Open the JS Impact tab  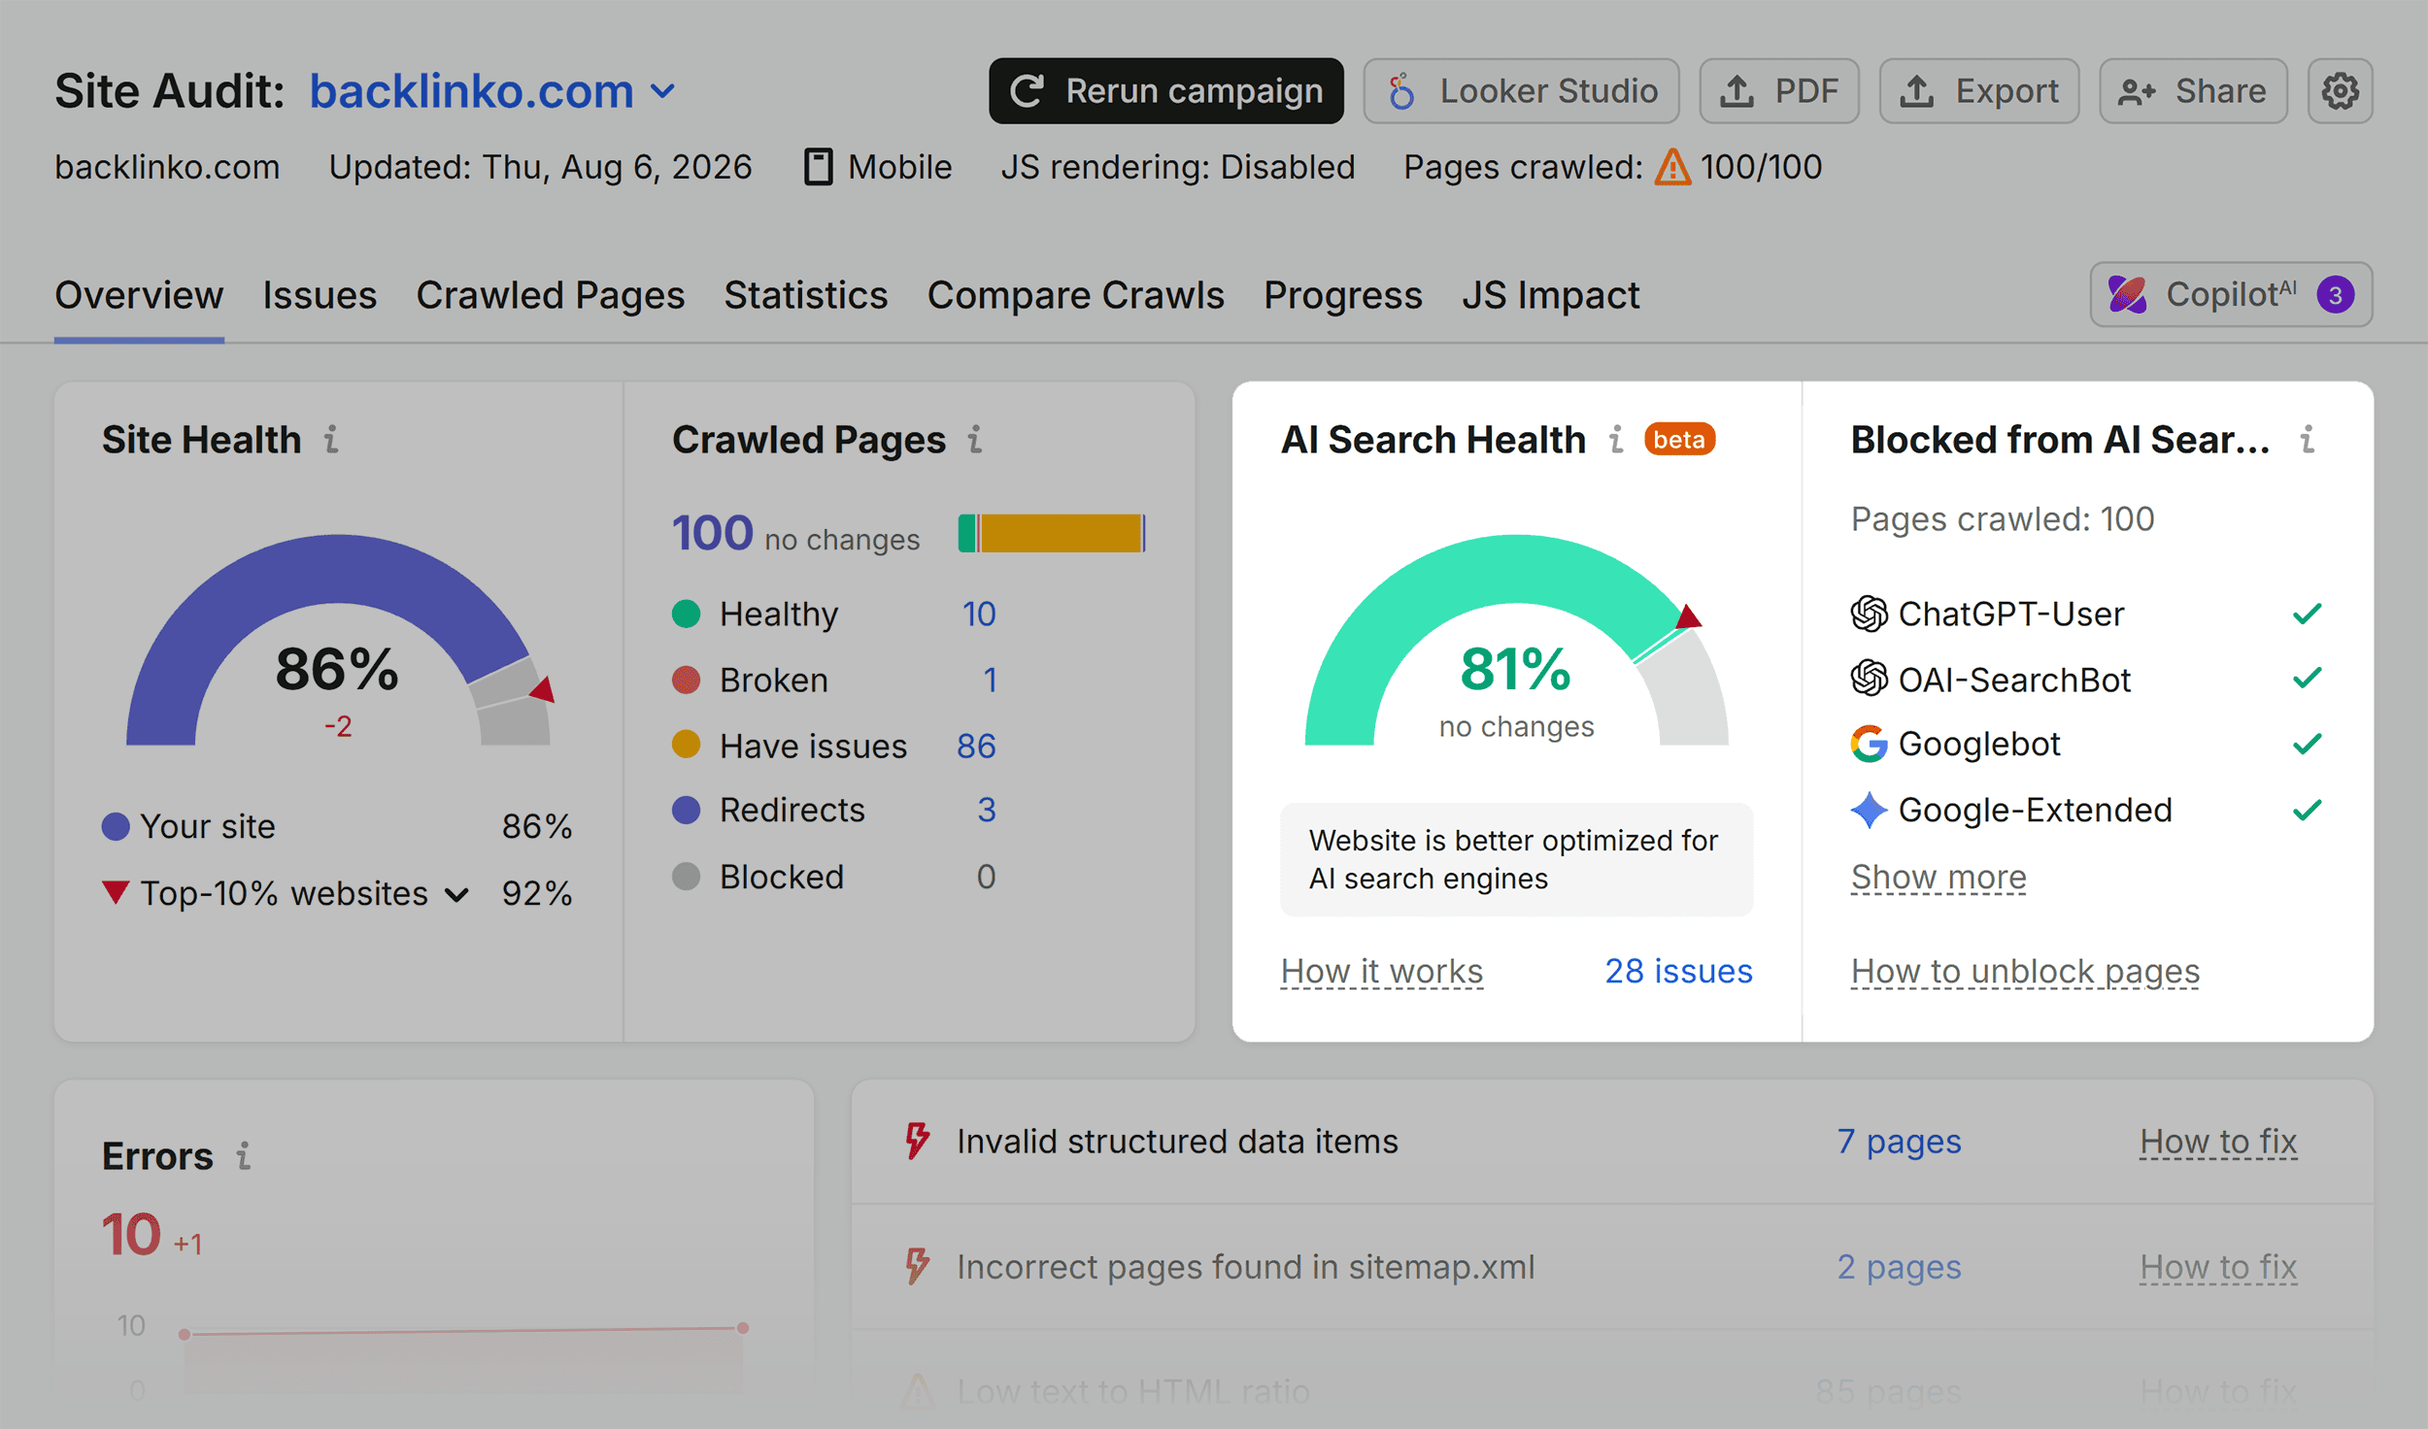(1551, 295)
